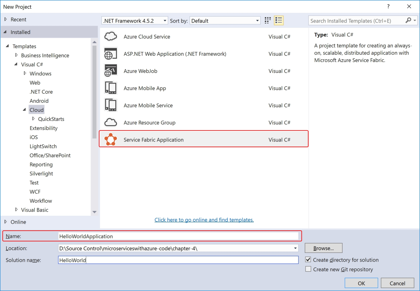Select the .NET Core tree item
The height and width of the screenshot is (291, 420).
click(41, 92)
